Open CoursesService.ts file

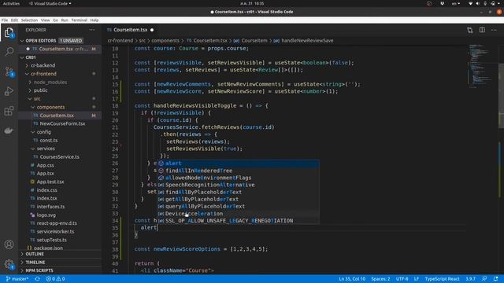click(x=60, y=157)
